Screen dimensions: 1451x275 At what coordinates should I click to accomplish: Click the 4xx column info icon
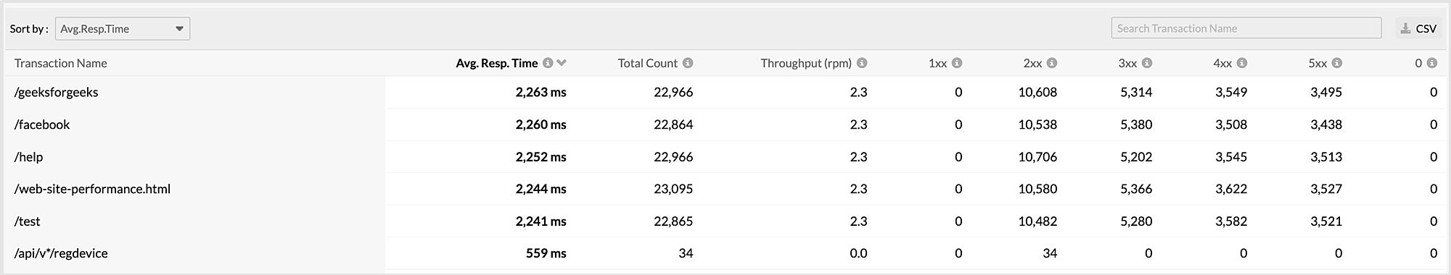[1242, 63]
